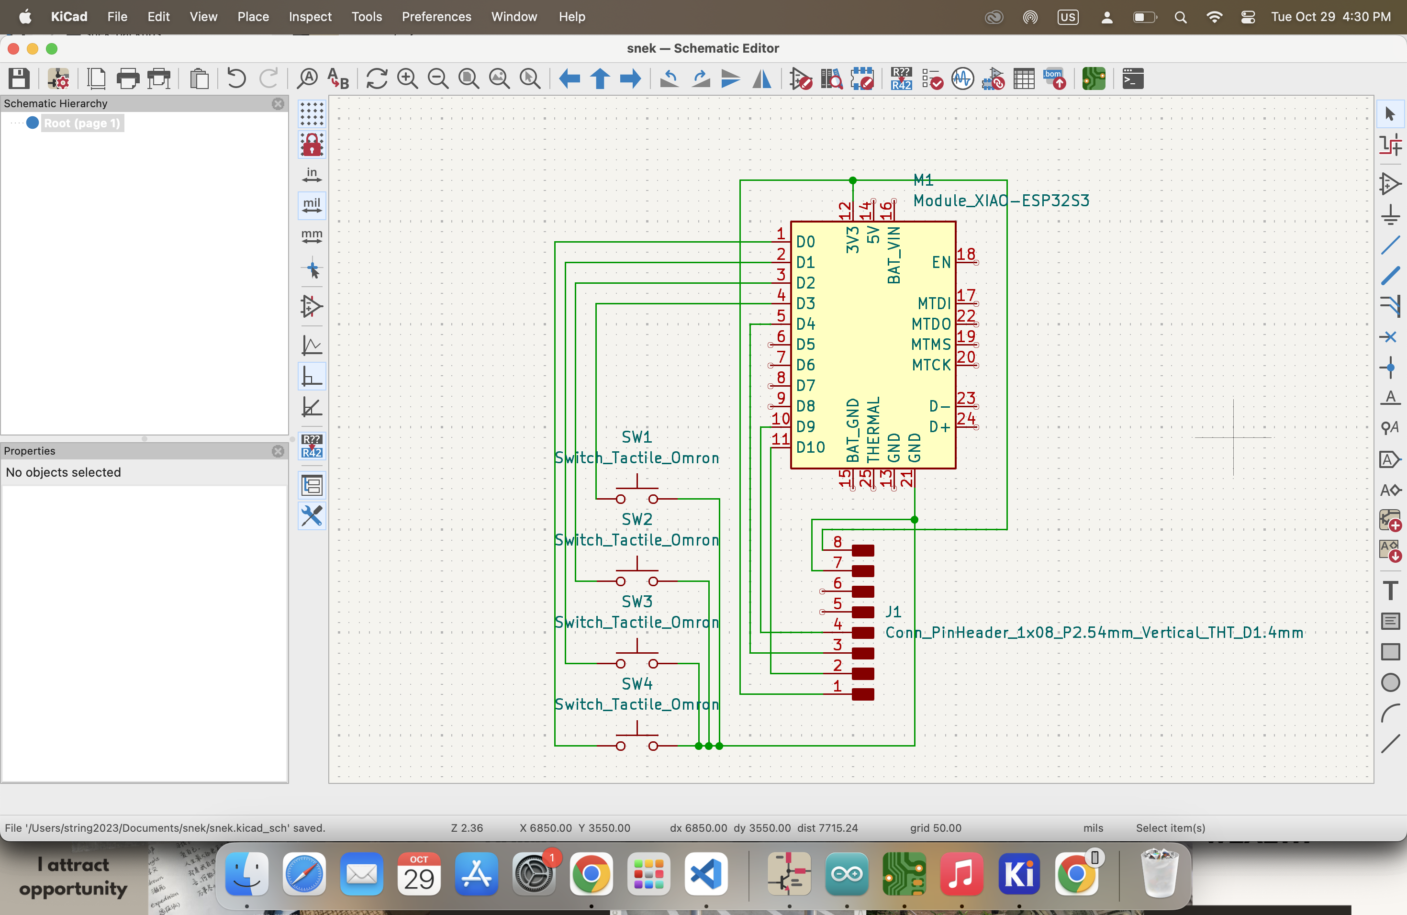
Task: Undo the last edit
Action: tap(236, 78)
